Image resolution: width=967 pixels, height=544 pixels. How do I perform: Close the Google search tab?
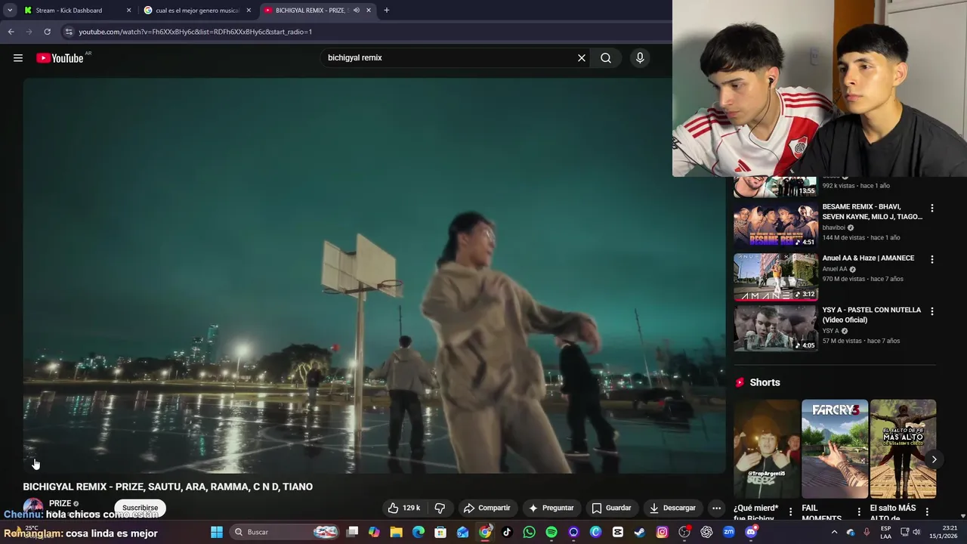(x=249, y=11)
